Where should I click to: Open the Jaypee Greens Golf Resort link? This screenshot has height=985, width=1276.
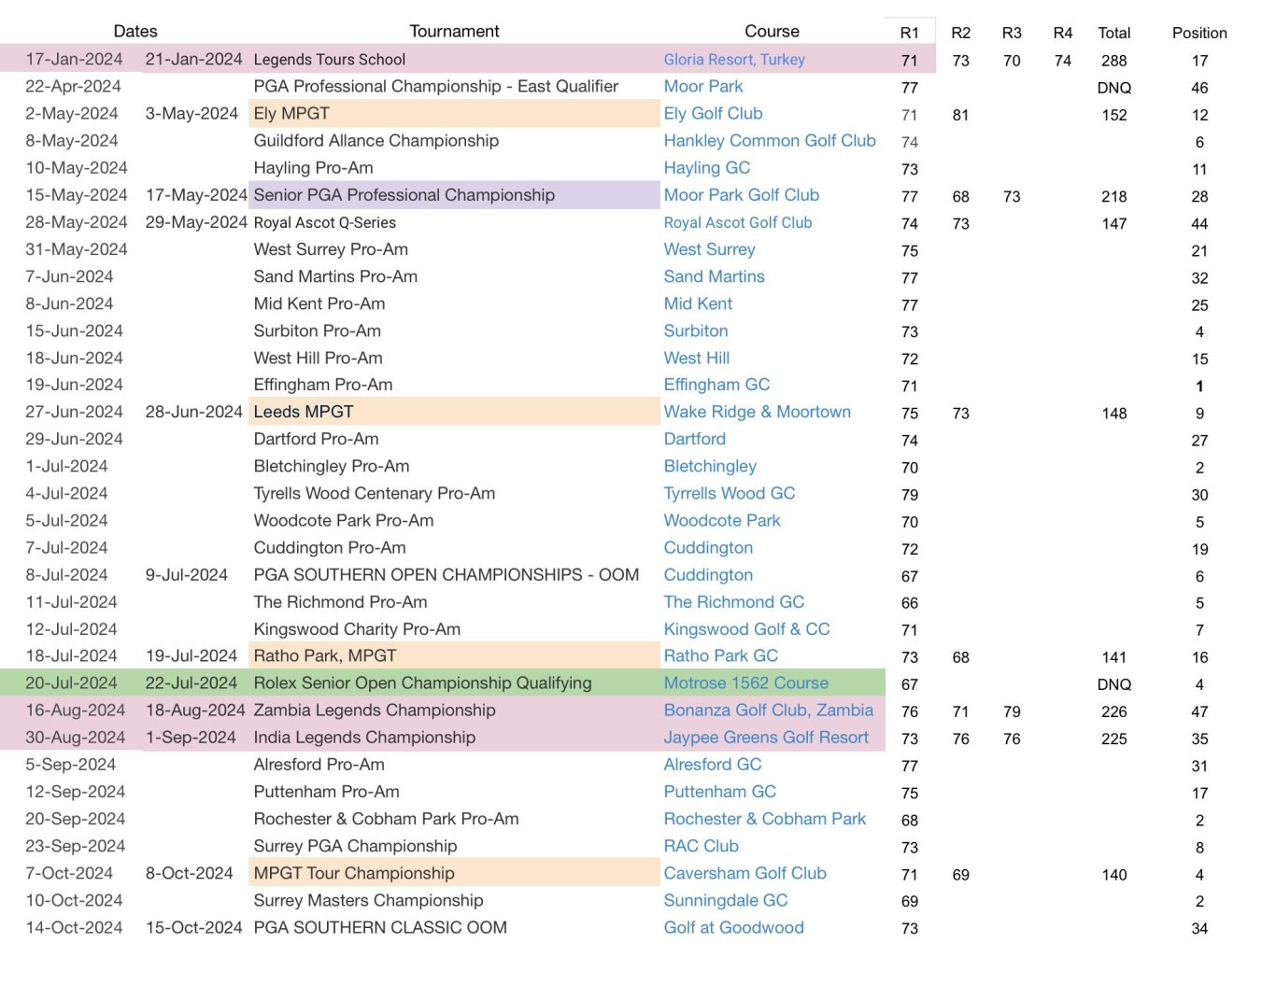766,738
